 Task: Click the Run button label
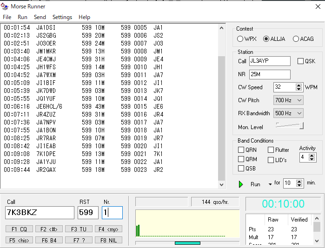[x=255, y=184]
